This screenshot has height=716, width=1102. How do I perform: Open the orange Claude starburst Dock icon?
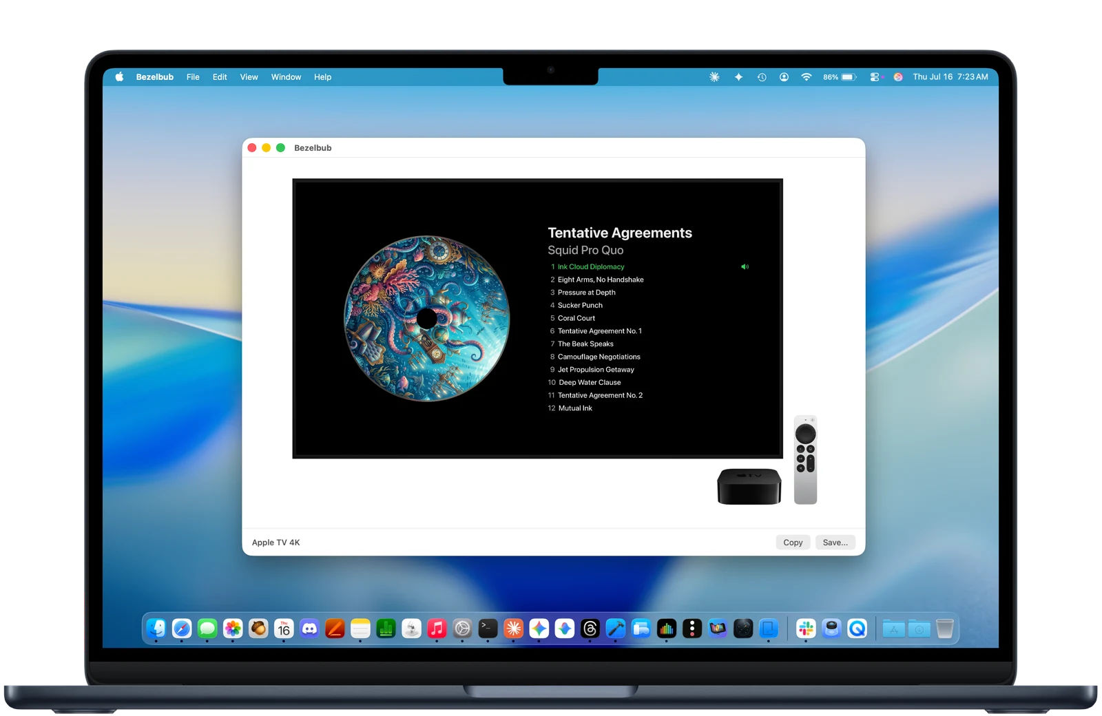pyautogui.click(x=513, y=628)
